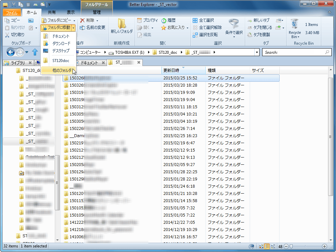Choose デスクトップ from the move menu
This screenshot has width=336, height=252.
58,51
